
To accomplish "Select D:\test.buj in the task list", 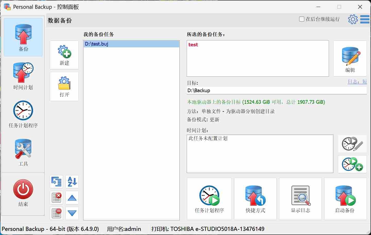I will tap(131, 44).
